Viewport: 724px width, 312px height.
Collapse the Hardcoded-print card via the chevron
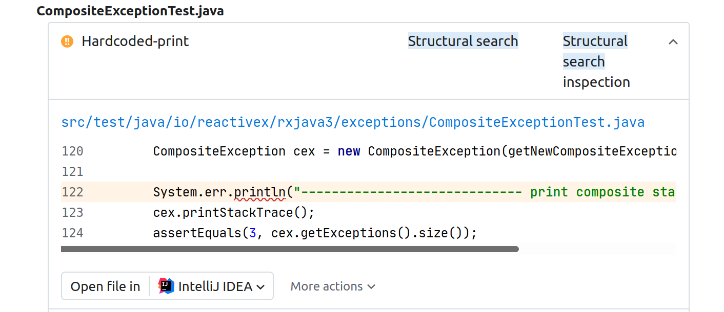coord(673,41)
